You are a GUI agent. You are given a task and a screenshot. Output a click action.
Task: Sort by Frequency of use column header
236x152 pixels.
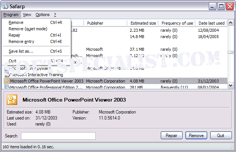[177, 23]
